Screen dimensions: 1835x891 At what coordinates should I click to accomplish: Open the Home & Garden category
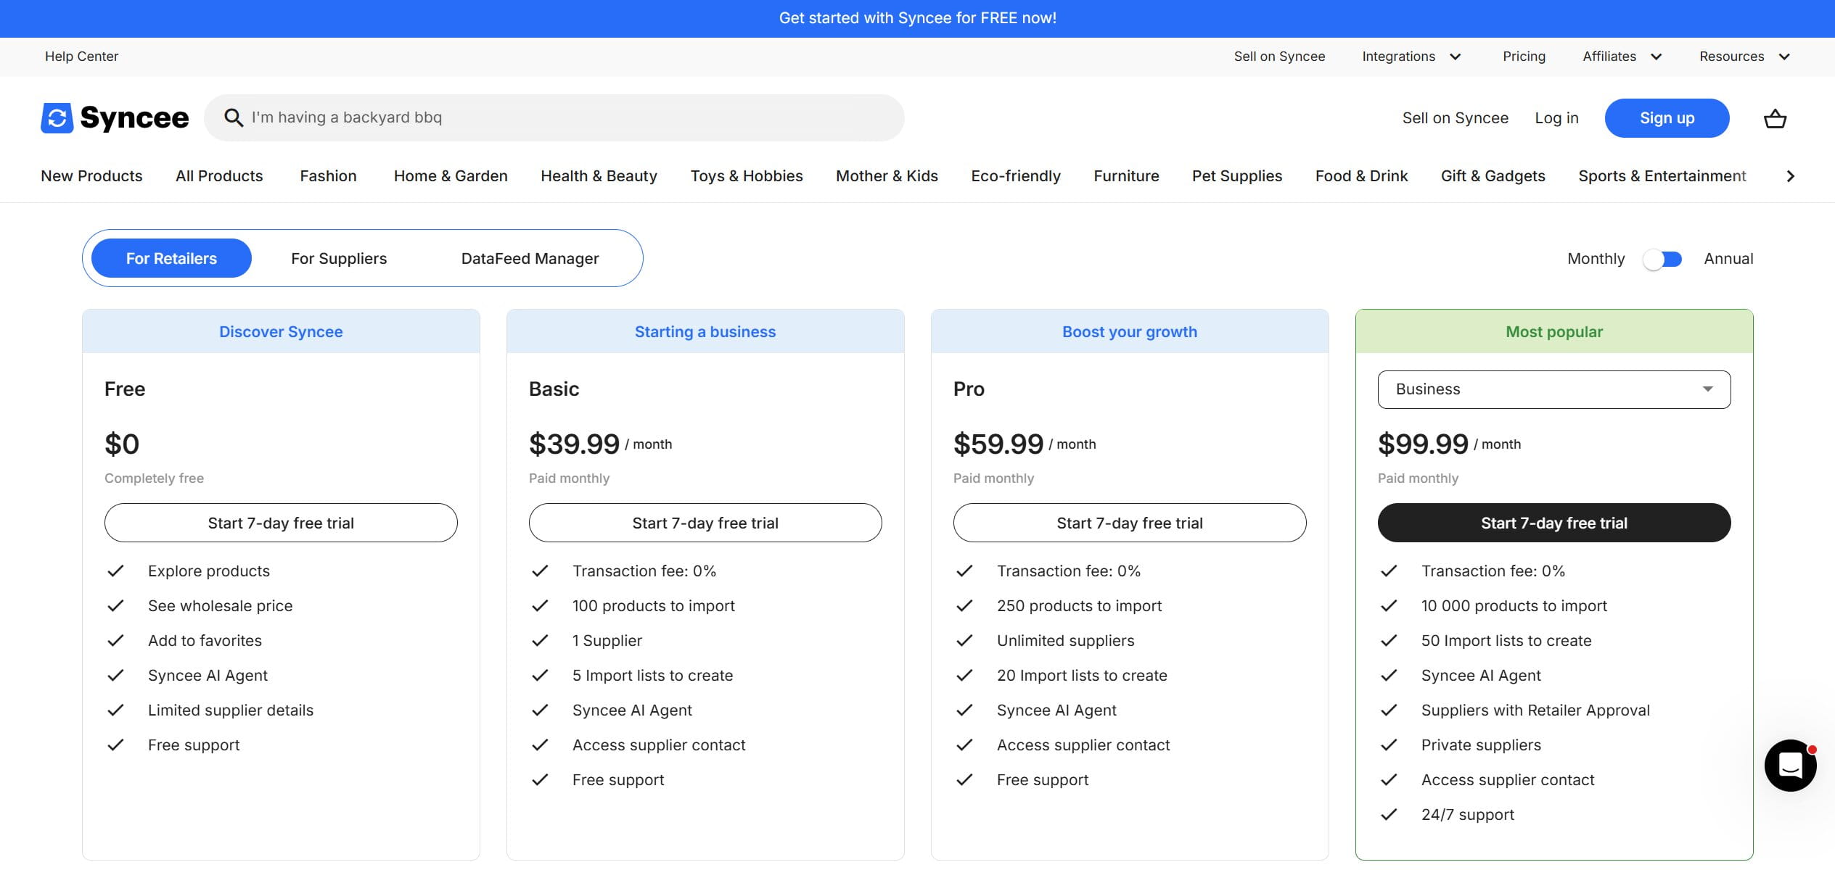[x=451, y=176]
